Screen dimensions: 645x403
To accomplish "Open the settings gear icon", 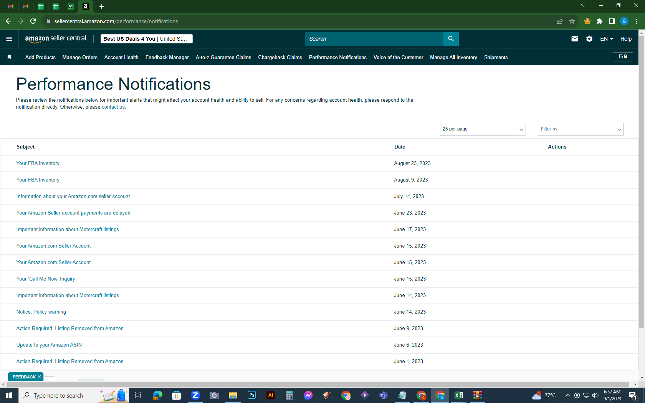I will [x=589, y=39].
